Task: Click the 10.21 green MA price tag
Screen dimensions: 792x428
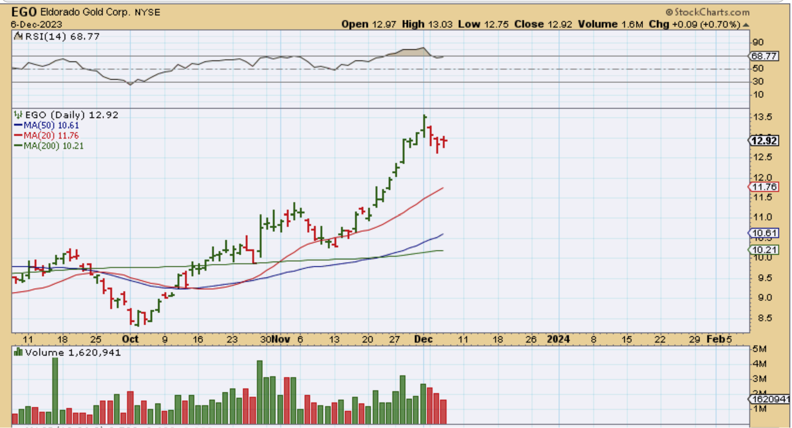Action: [764, 250]
